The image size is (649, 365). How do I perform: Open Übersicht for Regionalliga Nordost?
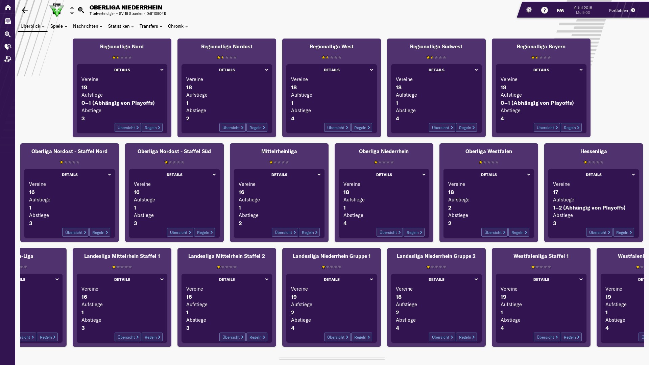click(233, 128)
